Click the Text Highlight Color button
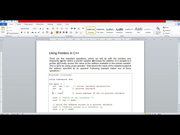Viewport: 180px width, 135px height. 47,33
